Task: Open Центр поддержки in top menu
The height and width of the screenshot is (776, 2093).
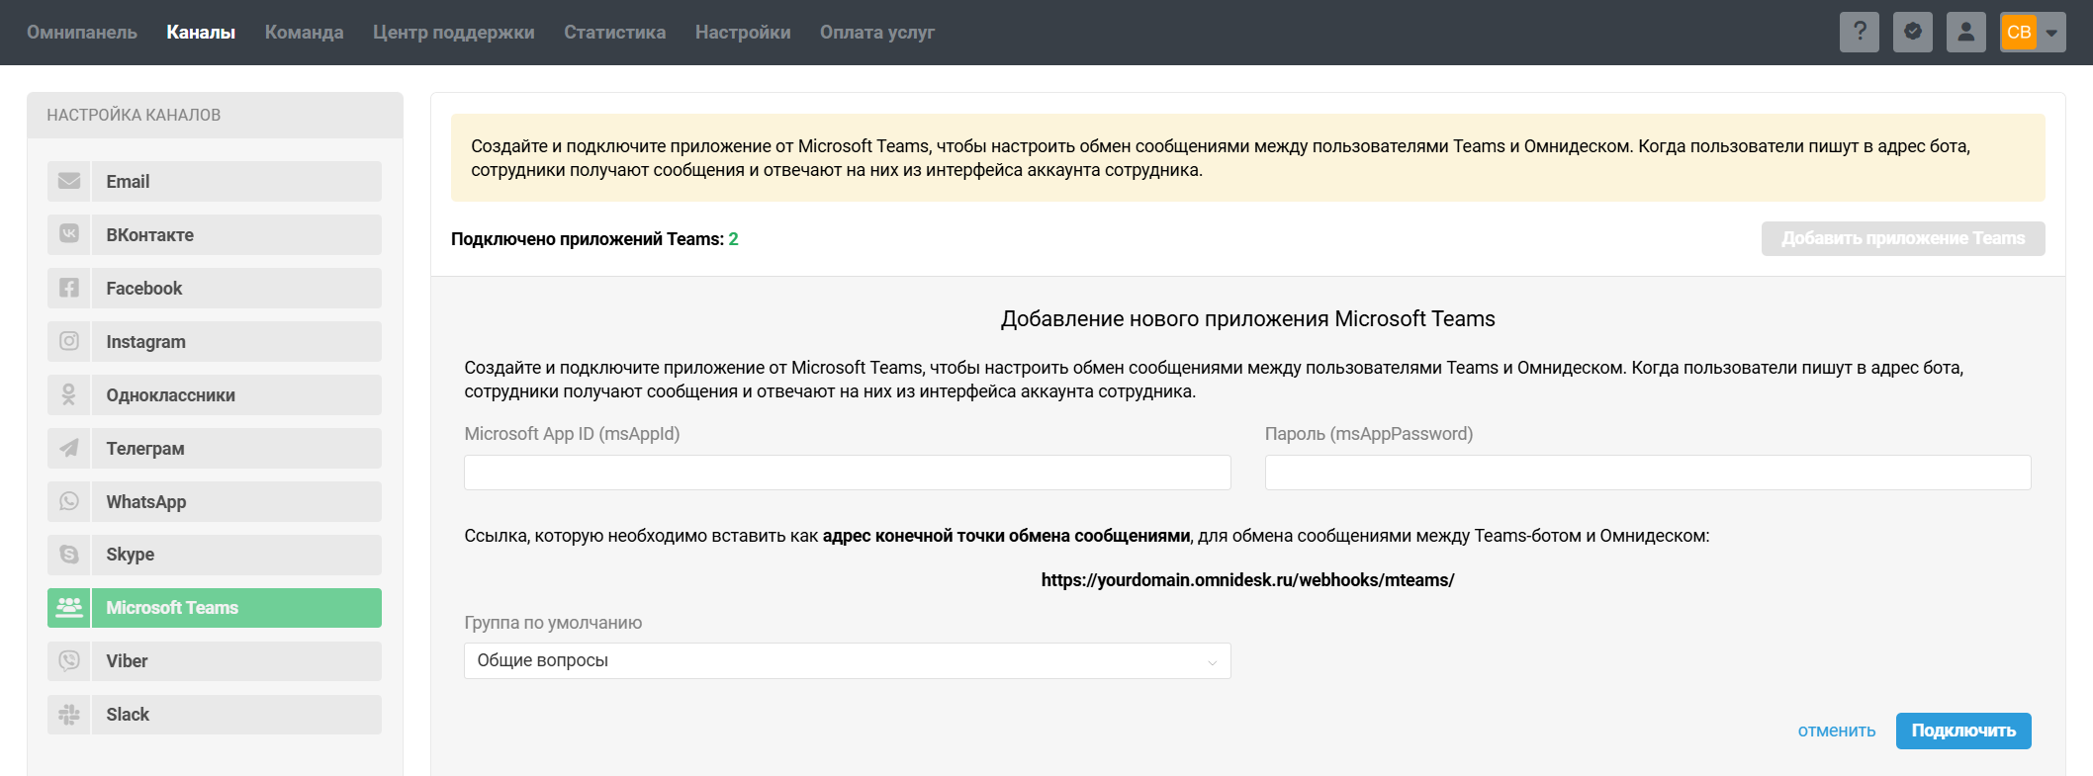Action: point(454,32)
